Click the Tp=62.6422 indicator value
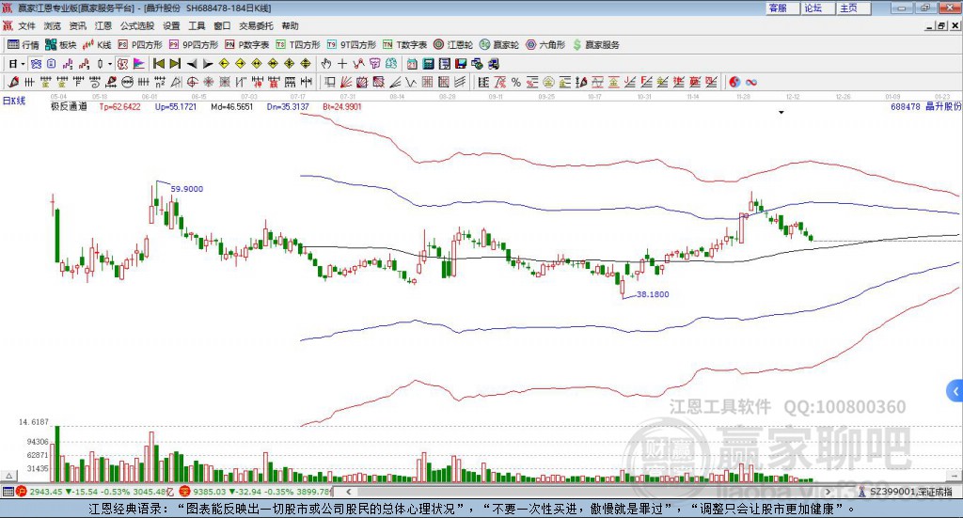This screenshot has height=518, width=963. click(119, 107)
